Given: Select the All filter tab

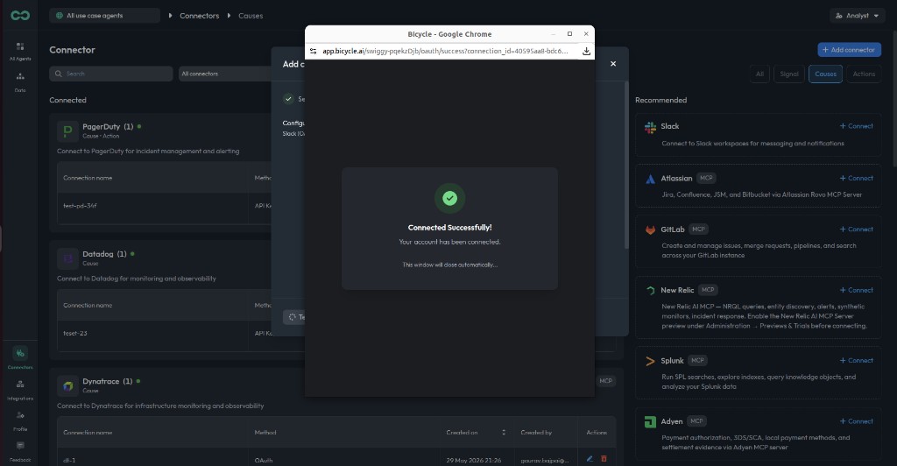Looking at the screenshot, I should click(759, 74).
